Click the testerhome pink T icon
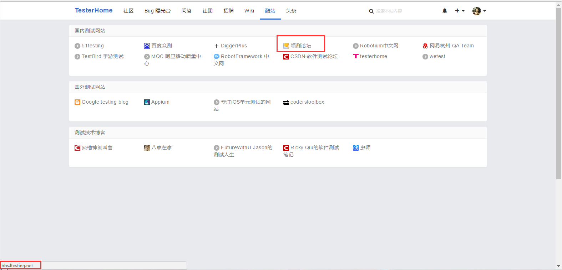Image resolution: width=562 pixels, height=270 pixels. [356, 56]
